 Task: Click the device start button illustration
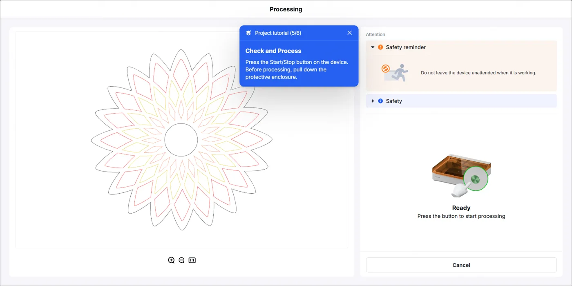click(462, 175)
